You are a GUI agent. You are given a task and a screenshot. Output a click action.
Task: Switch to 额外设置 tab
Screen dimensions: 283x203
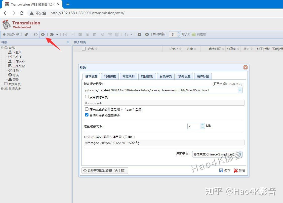pos(184,76)
